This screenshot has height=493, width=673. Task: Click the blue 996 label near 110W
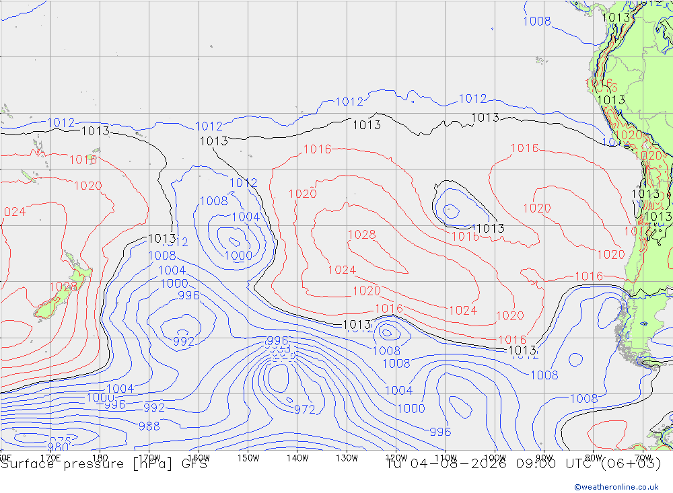tap(440, 432)
